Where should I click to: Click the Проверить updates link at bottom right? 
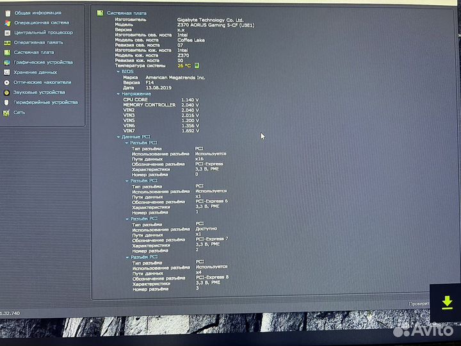point(419,304)
